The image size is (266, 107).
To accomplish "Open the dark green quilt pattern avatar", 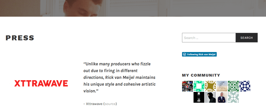I will click(x=233, y=86).
